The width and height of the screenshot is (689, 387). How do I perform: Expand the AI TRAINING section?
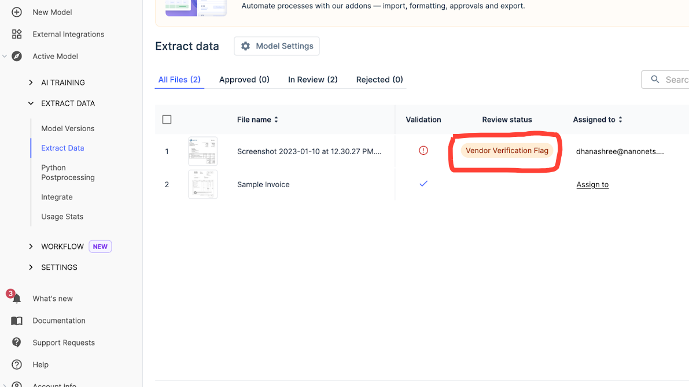(x=31, y=83)
